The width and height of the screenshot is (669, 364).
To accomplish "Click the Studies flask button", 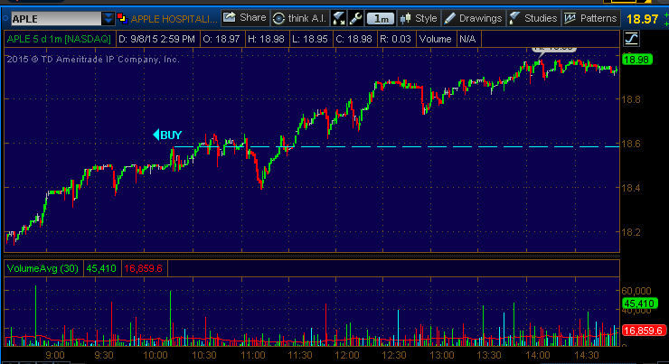I will point(532,17).
